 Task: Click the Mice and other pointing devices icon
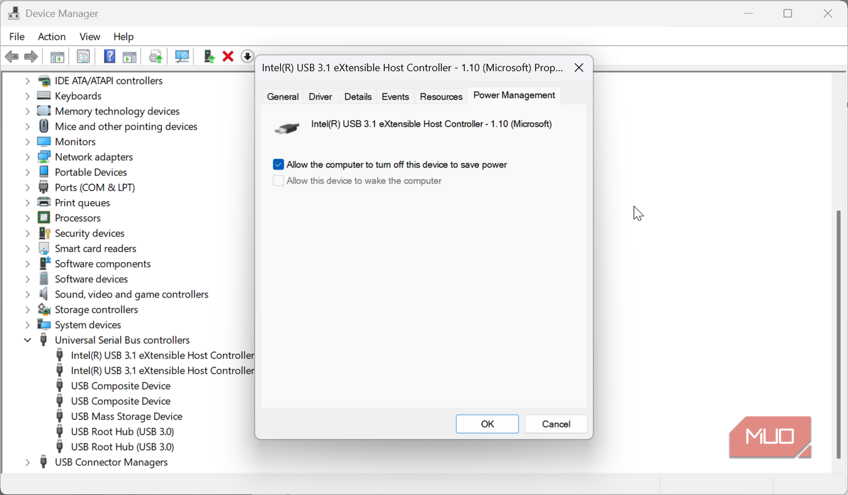(x=44, y=126)
